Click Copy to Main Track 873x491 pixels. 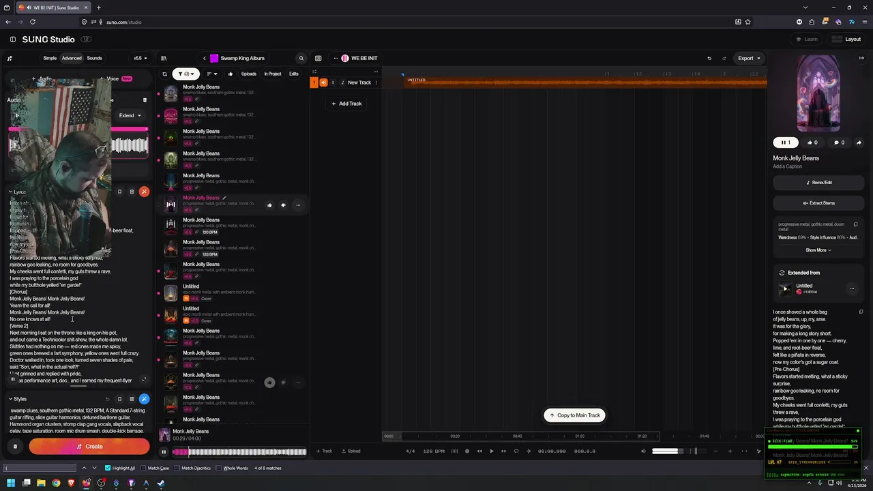574,415
